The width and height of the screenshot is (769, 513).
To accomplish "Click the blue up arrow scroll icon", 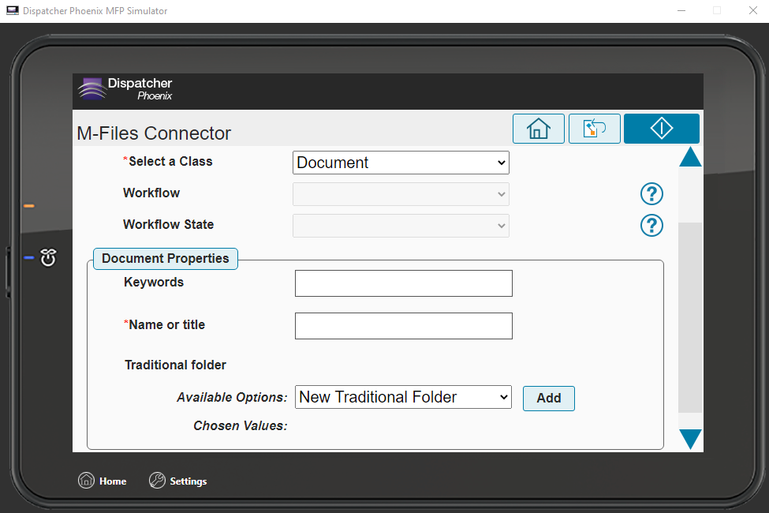I will (690, 157).
